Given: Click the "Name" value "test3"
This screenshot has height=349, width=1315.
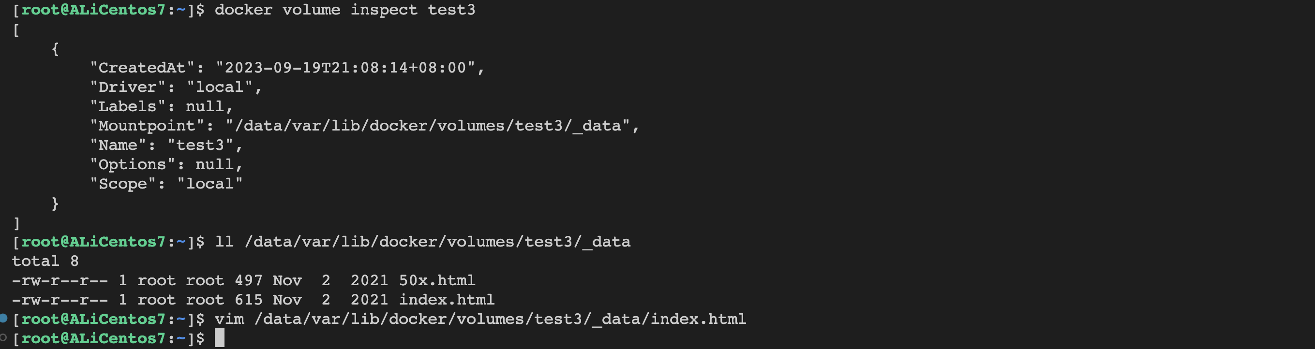Looking at the screenshot, I should (x=200, y=145).
